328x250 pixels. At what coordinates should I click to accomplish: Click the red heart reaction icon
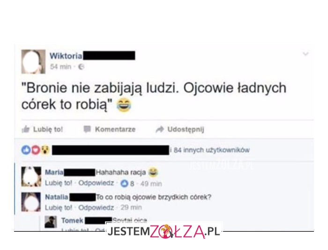click(x=36, y=150)
